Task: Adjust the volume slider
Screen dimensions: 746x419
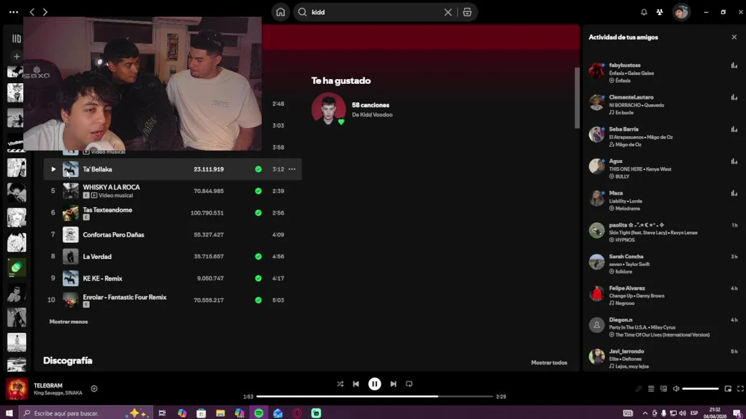Action: (701, 389)
